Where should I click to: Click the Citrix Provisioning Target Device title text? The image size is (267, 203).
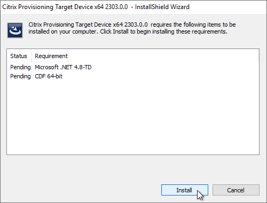[x=65, y=7]
